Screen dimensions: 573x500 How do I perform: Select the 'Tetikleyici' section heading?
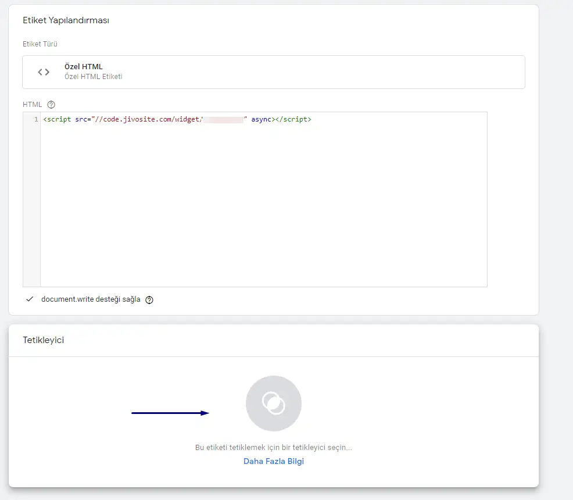pos(43,340)
